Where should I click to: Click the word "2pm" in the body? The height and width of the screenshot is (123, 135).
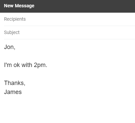(x=40, y=65)
